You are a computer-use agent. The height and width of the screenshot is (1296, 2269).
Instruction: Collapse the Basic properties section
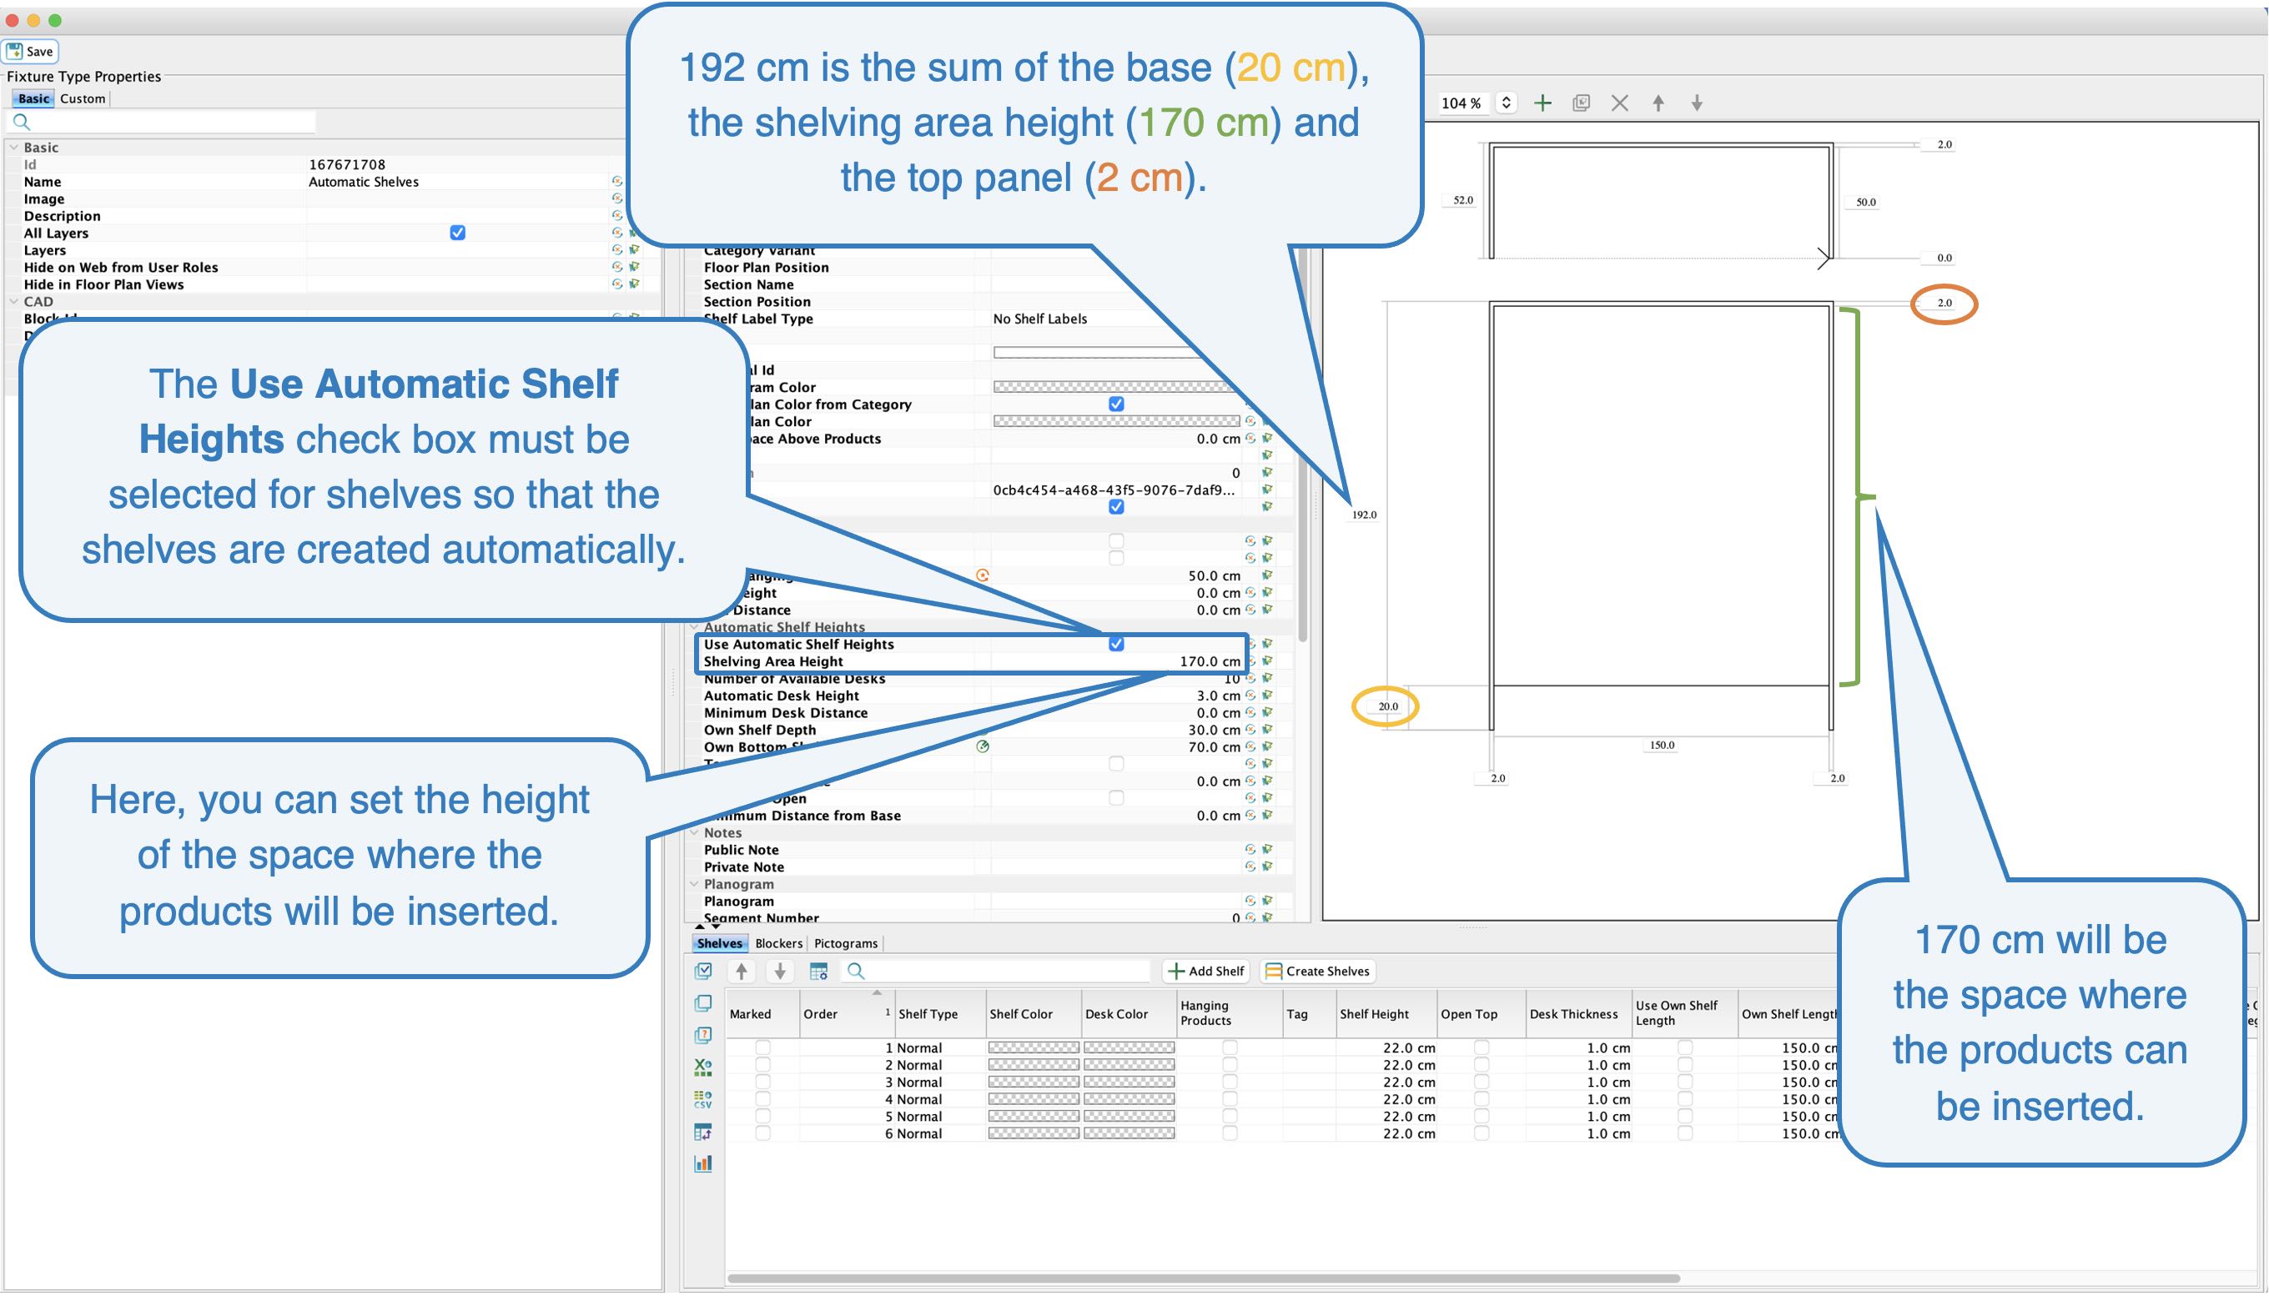[x=13, y=148]
